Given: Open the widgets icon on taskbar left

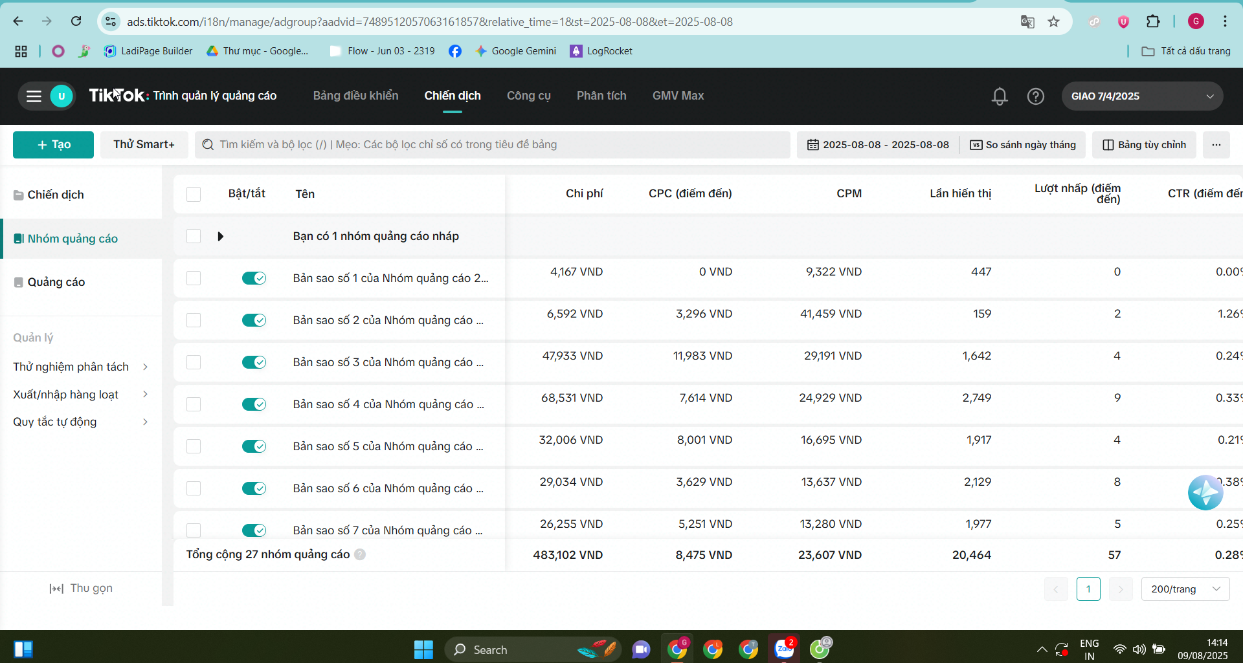Looking at the screenshot, I should (23, 649).
